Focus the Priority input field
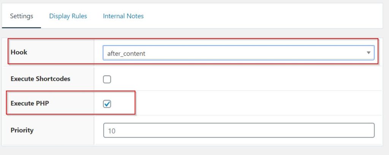Image resolution: width=389 pixels, height=155 pixels. click(x=239, y=130)
